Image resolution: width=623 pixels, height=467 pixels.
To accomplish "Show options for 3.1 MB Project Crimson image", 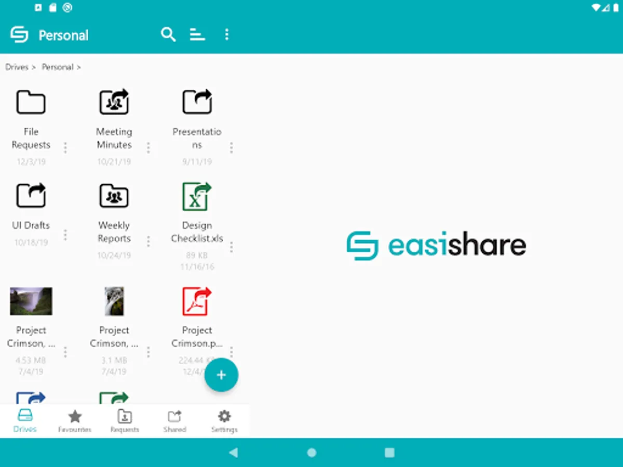I will coord(148,352).
